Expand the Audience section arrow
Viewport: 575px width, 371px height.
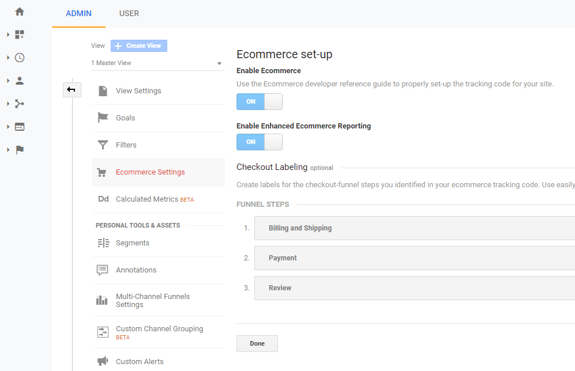(8, 81)
